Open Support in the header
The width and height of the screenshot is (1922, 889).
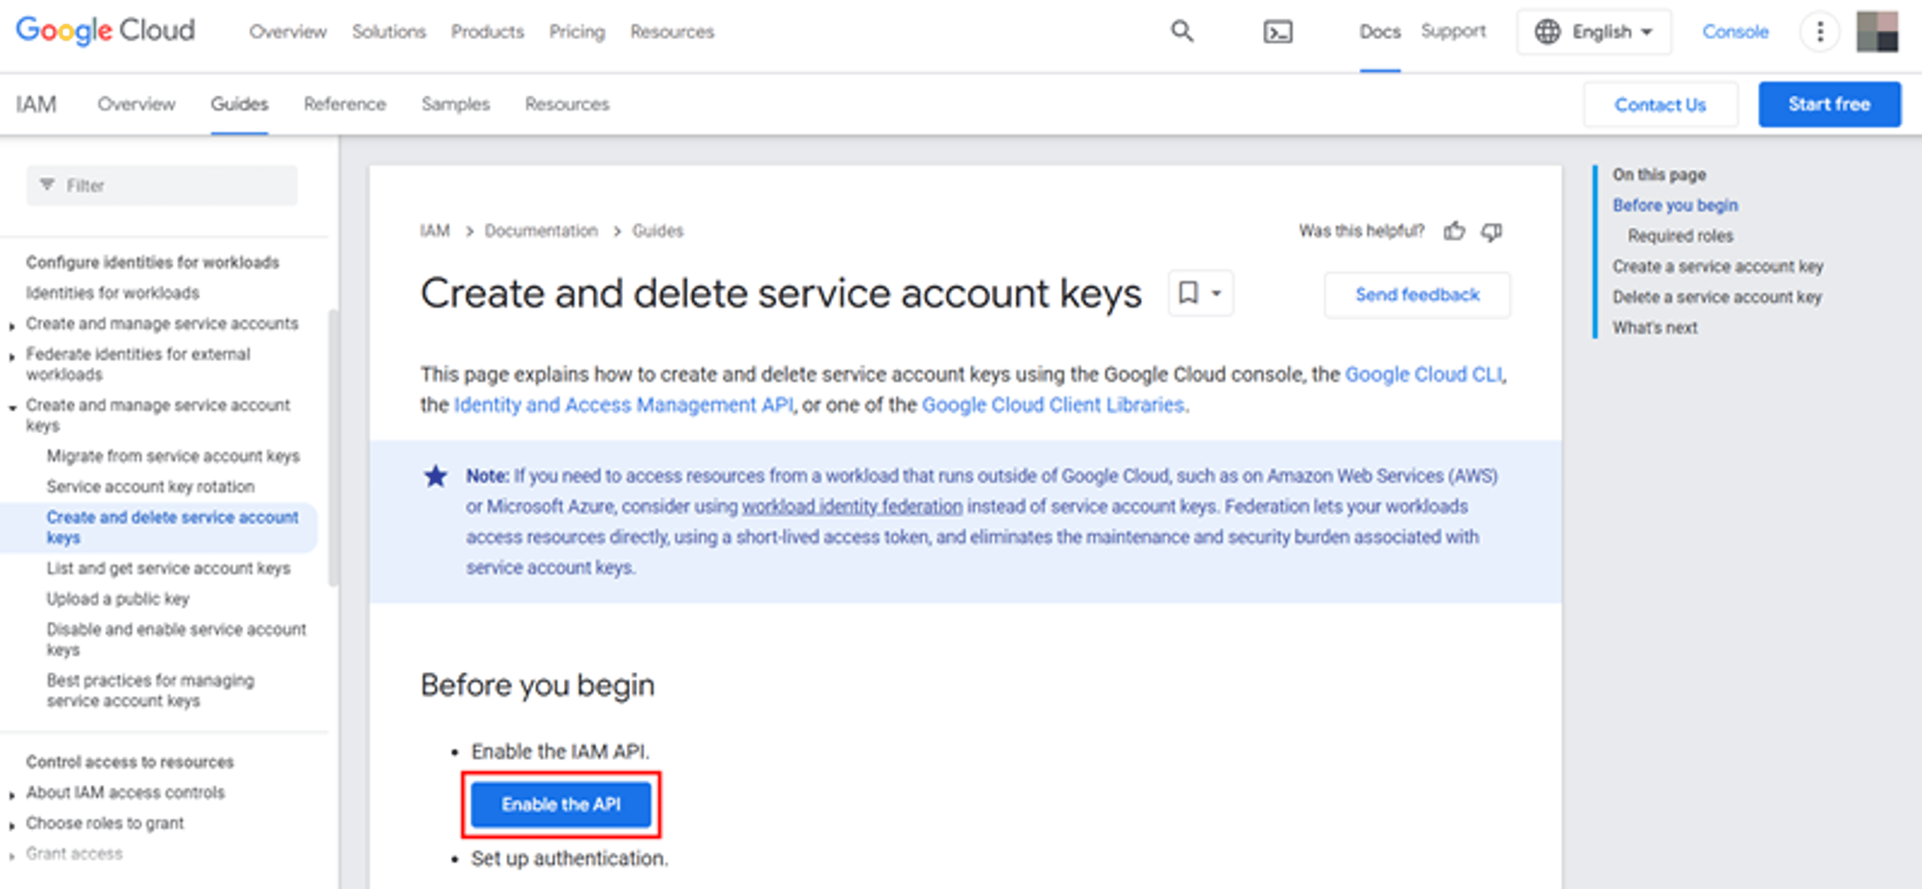(1453, 32)
